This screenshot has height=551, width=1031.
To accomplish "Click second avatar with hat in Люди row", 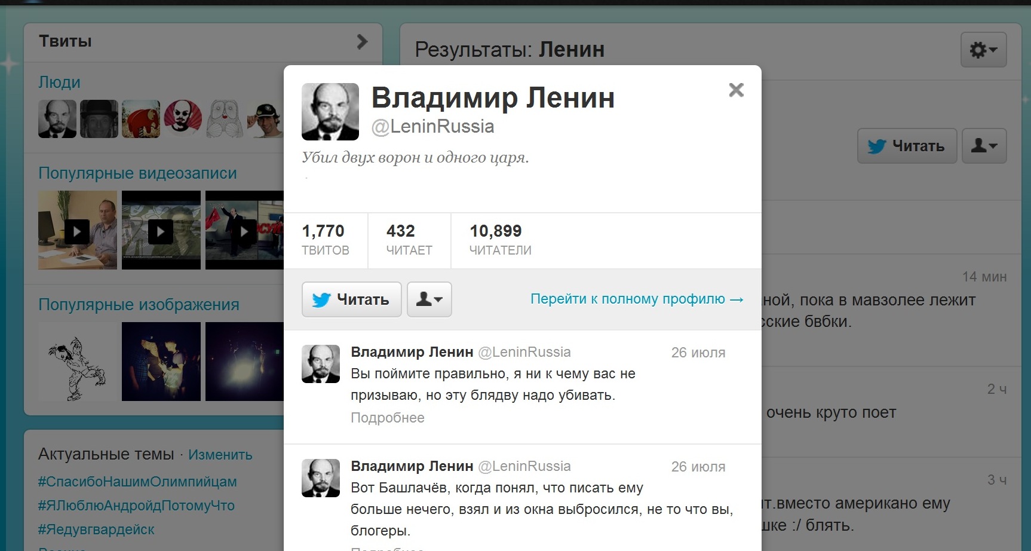I will click(99, 119).
